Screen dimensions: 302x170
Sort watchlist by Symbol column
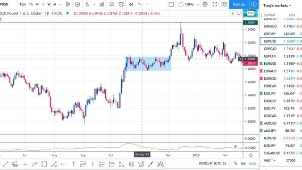(x=269, y=15)
